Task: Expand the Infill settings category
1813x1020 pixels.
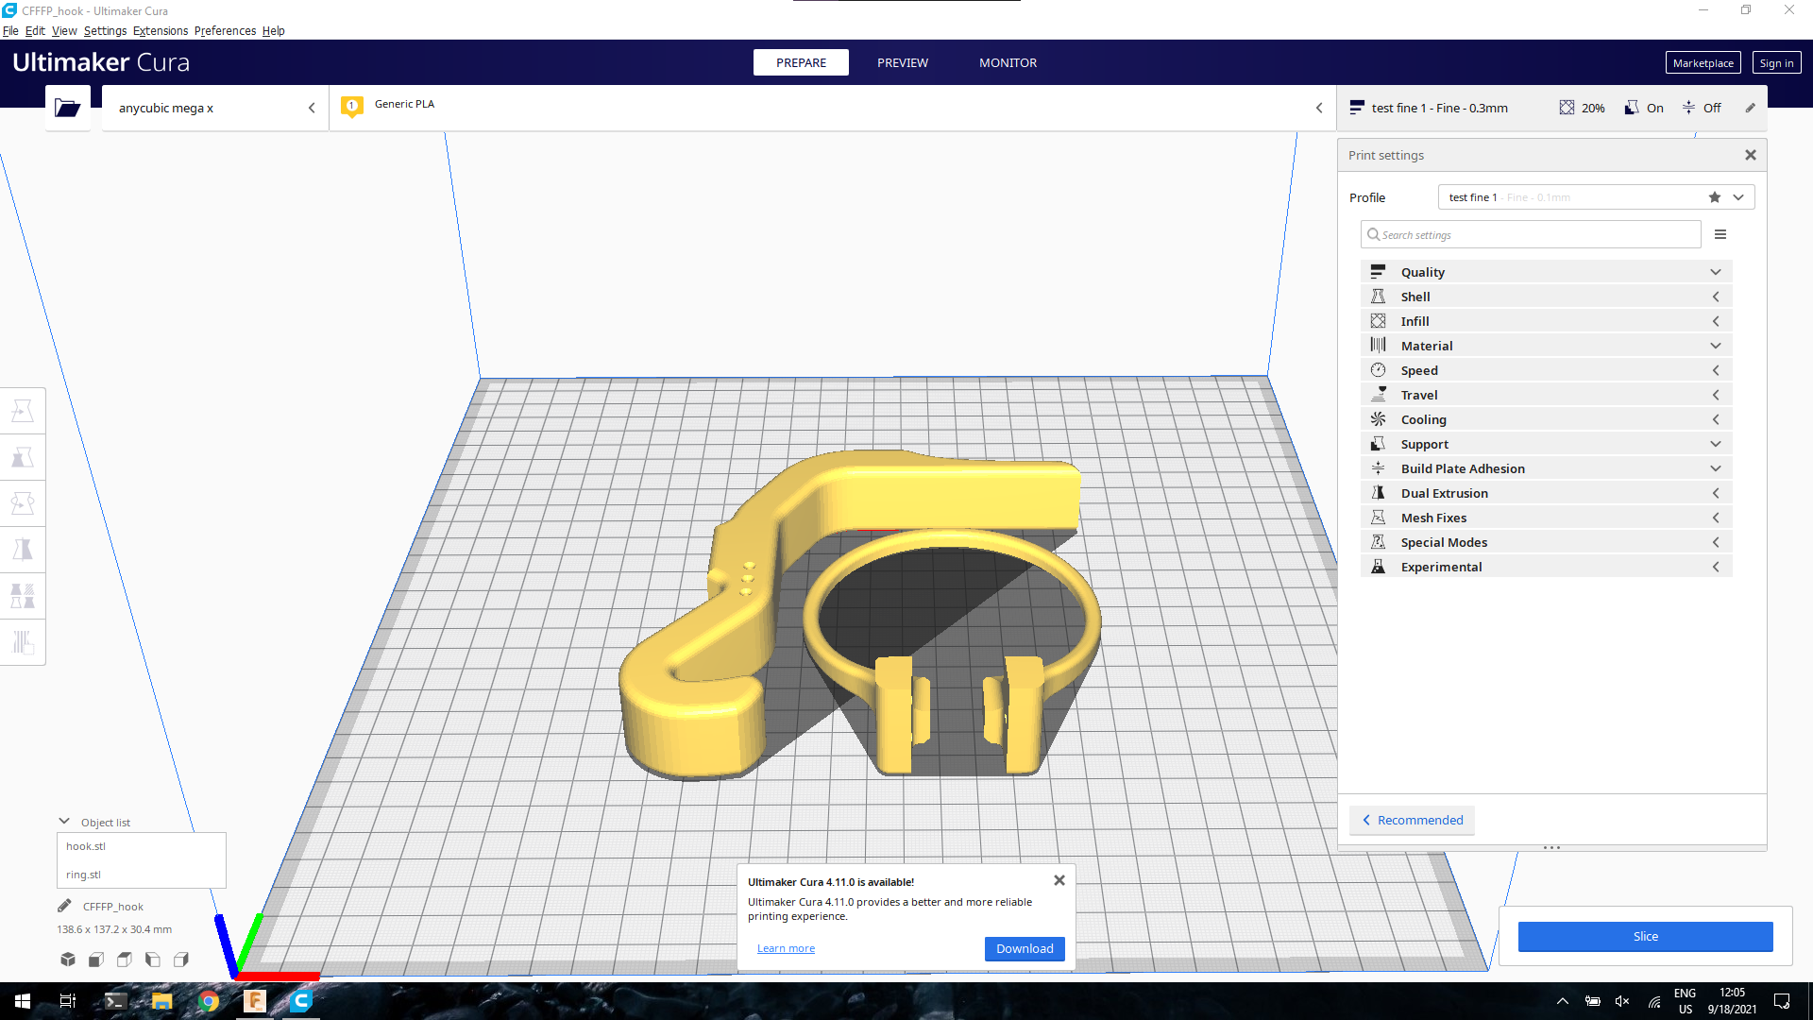Action: 1547,321
